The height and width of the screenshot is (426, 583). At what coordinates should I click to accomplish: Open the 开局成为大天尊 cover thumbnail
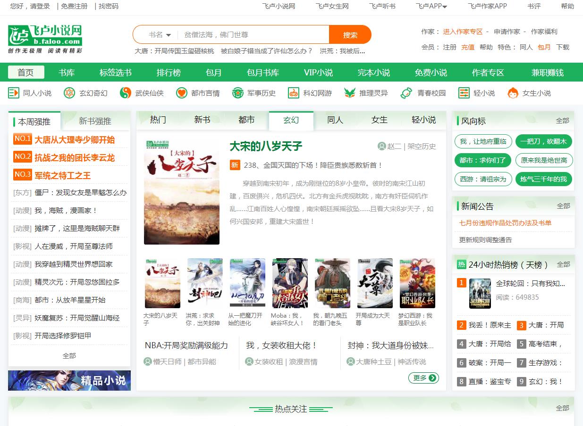pos(375,283)
